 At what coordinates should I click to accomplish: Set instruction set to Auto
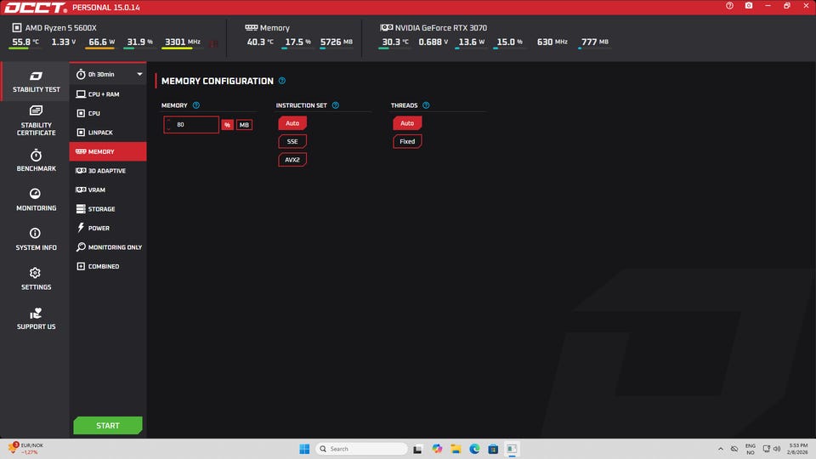pos(292,123)
